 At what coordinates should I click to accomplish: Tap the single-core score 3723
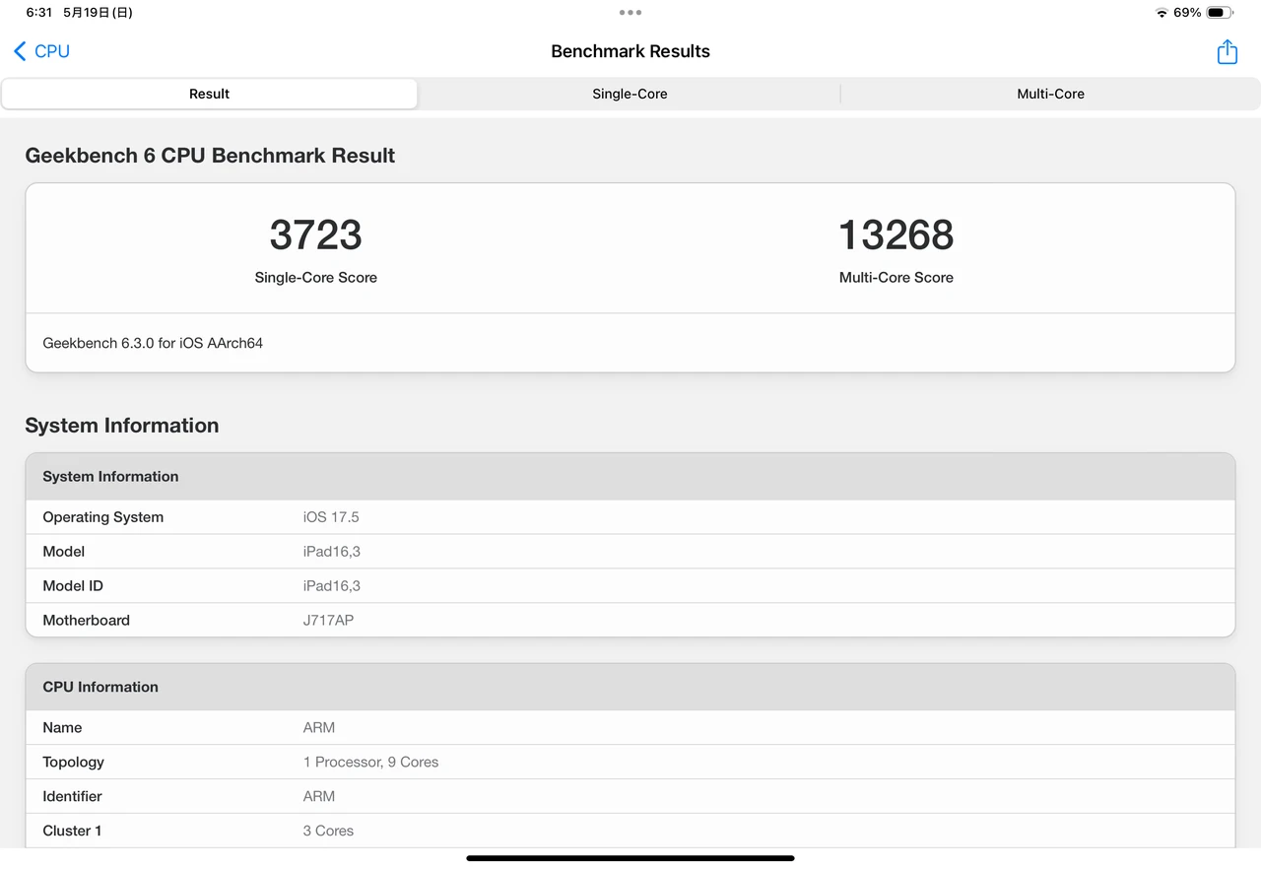click(x=315, y=234)
